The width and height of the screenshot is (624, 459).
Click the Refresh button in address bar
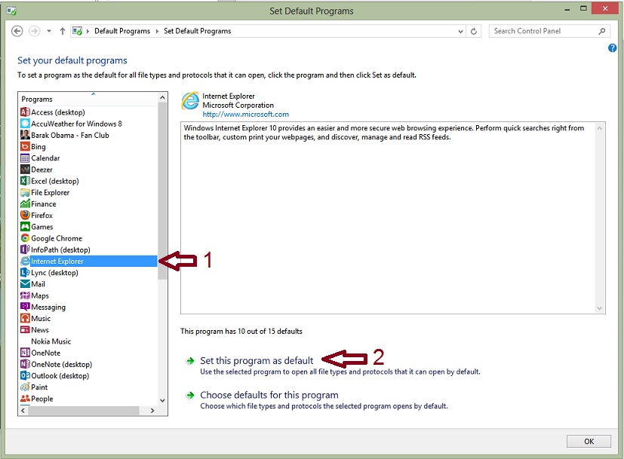(x=474, y=32)
